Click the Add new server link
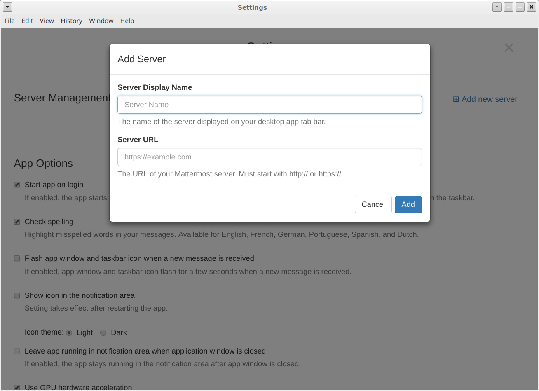Image resolution: width=539 pixels, height=391 pixels. click(489, 99)
